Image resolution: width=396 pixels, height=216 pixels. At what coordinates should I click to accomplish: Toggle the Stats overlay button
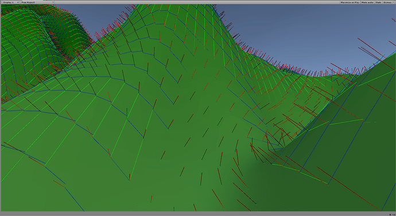pos(378,2)
